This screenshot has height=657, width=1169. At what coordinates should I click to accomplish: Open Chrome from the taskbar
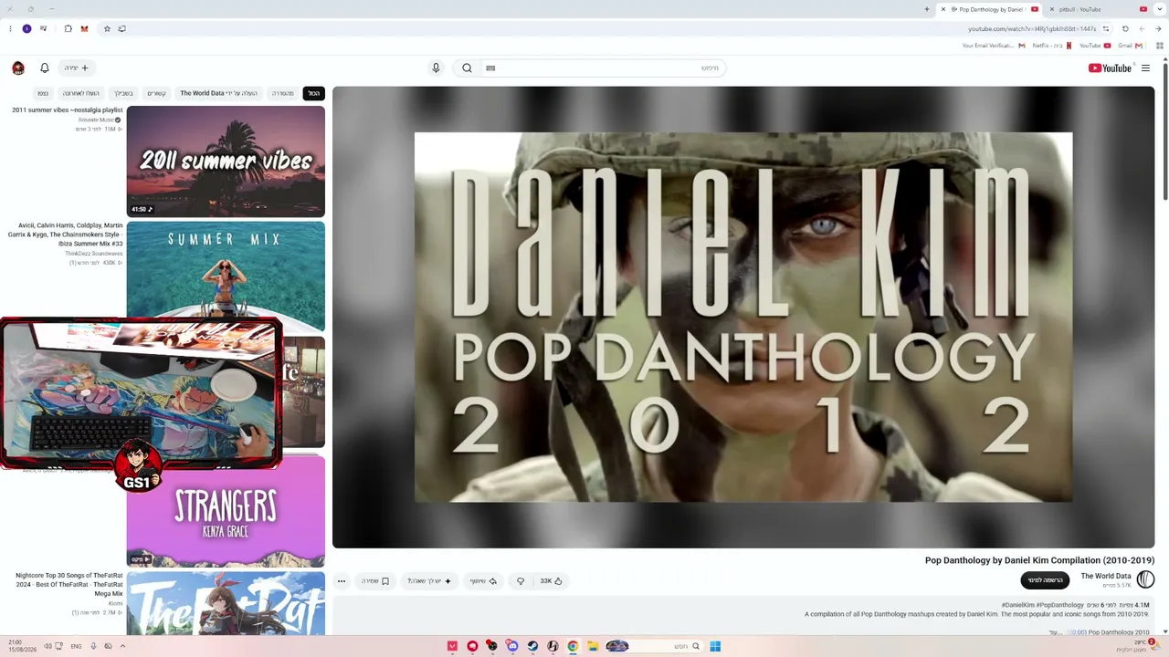(x=573, y=646)
